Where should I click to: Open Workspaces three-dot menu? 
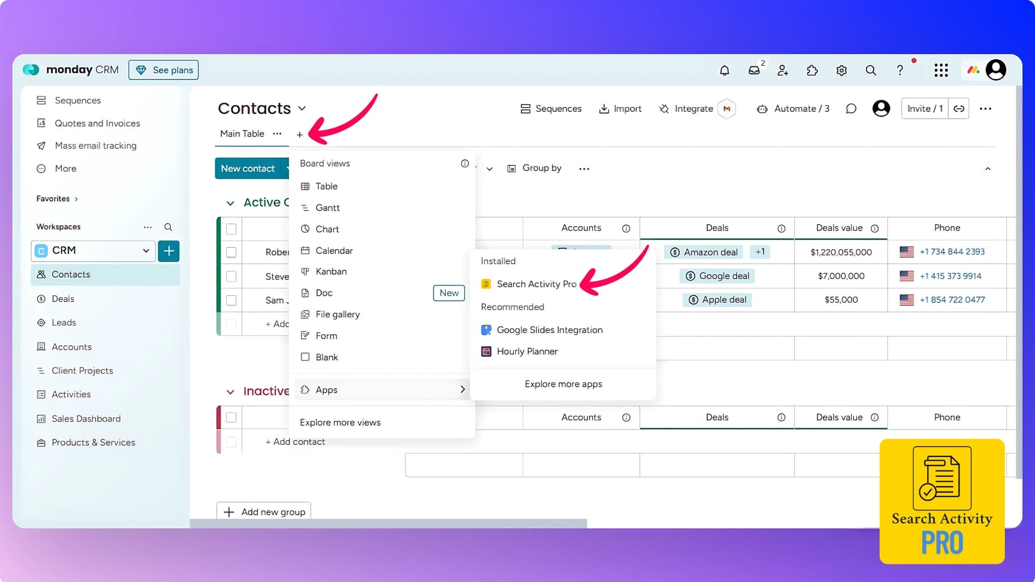[x=148, y=227]
